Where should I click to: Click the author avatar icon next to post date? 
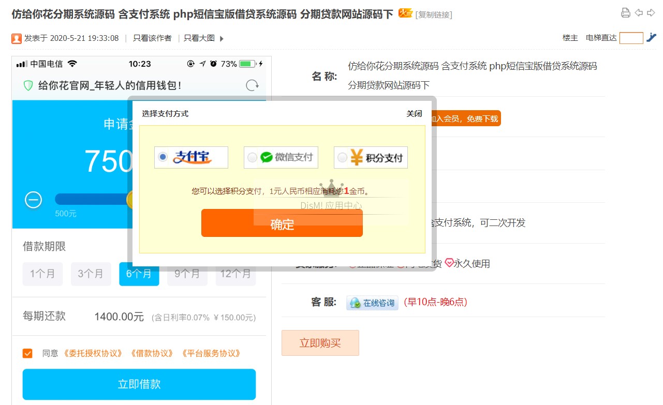[x=17, y=38]
